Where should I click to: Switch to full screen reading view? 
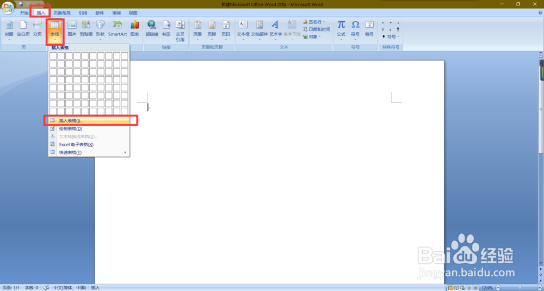pyautogui.click(x=457, y=288)
